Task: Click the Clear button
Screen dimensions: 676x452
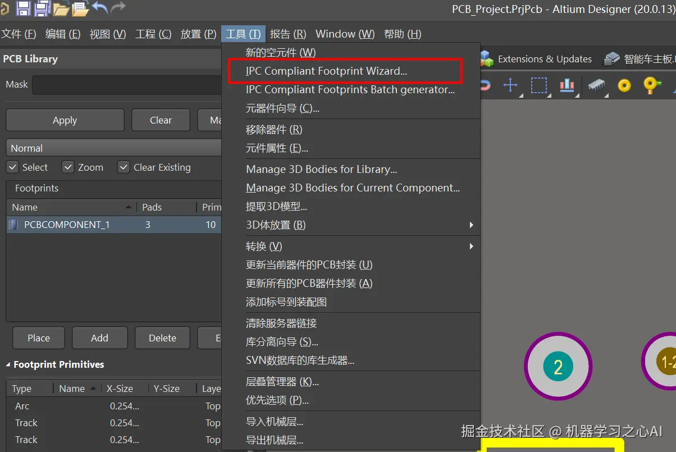Action: [x=161, y=120]
